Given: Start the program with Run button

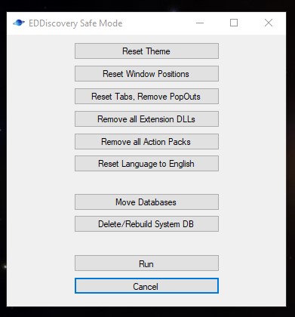Looking at the screenshot, I should (146, 263).
